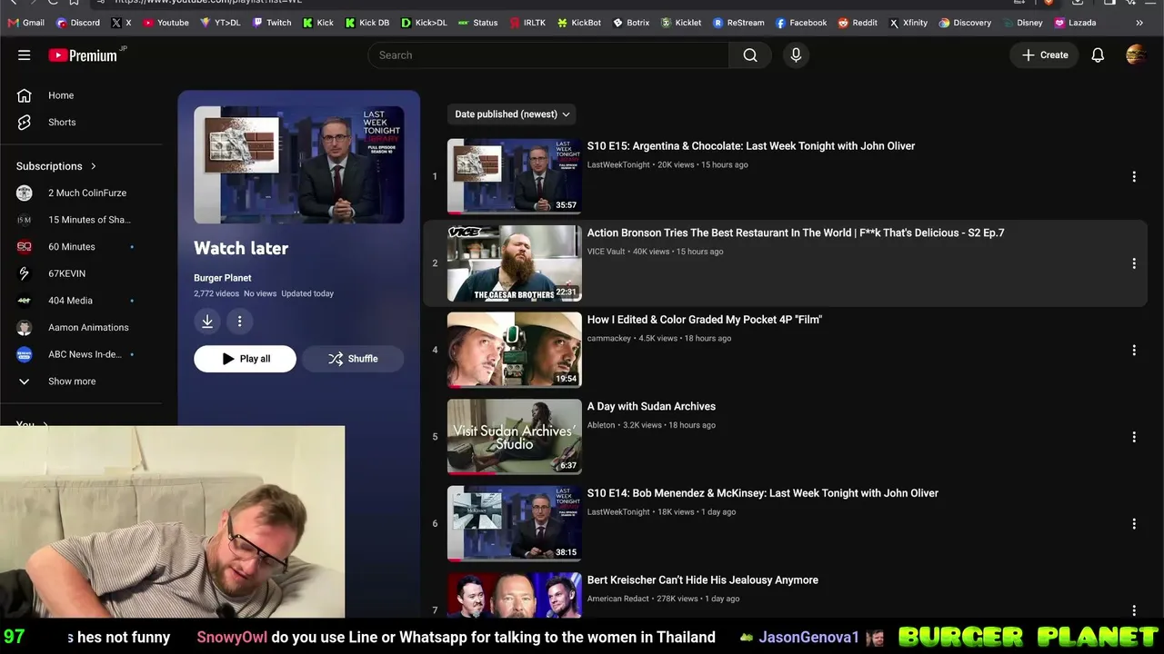Play the Argentina & Chocolate video thumbnail
Viewport: 1164px width, 654px height.
pos(515,176)
